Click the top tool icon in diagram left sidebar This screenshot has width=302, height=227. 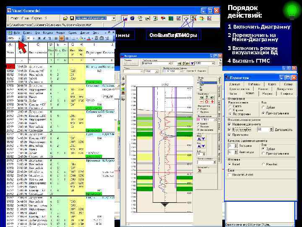[x=123, y=78]
